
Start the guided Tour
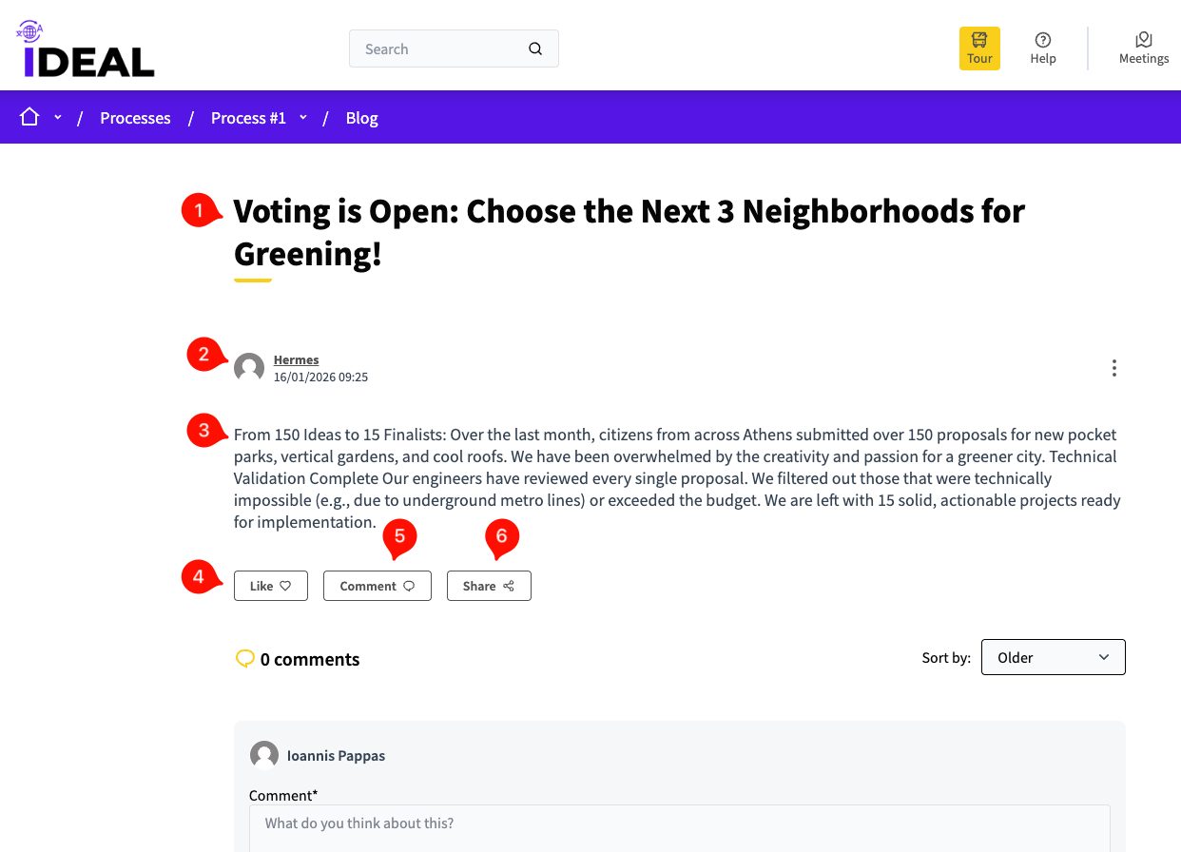click(979, 48)
